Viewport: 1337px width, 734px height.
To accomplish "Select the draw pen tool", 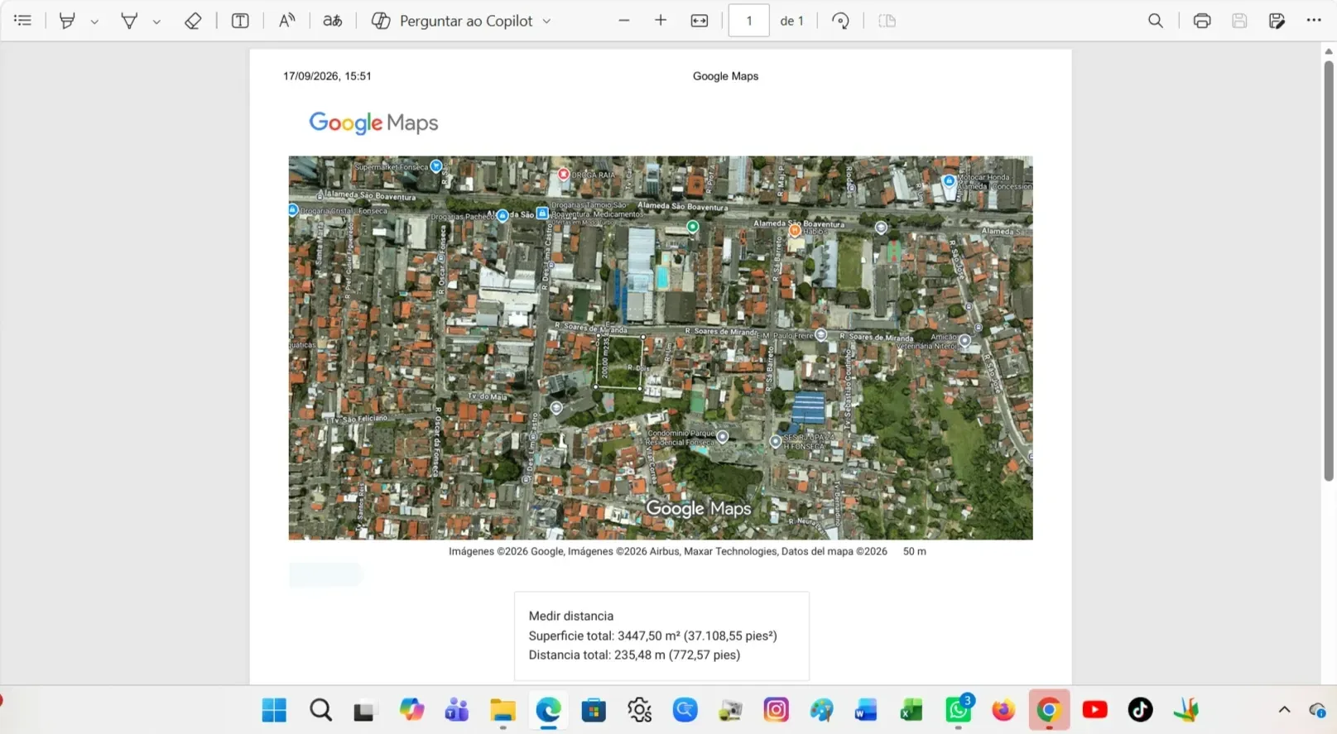I will point(129,21).
